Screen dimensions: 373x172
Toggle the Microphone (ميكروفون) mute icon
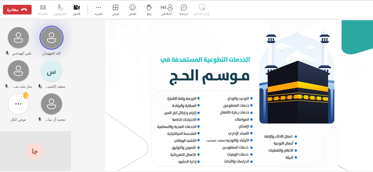[x=60, y=8]
